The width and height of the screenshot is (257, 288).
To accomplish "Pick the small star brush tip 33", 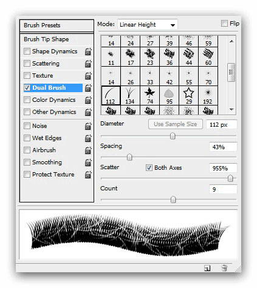I will (x=149, y=76).
